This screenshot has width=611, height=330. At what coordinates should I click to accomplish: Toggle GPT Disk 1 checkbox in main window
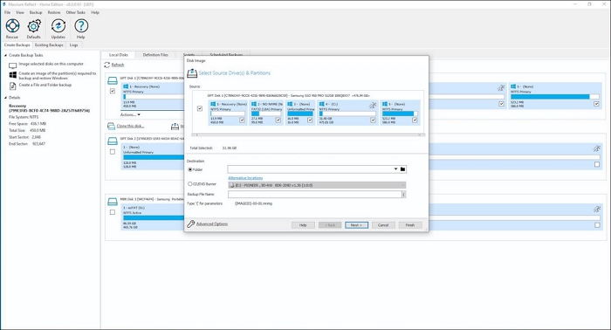coord(113,91)
